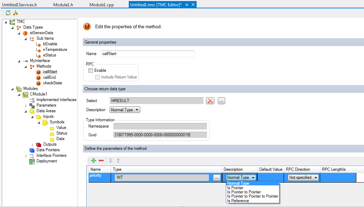The width and height of the screenshot is (364, 207).
Task: Browse return data type with ellipsis button
Action: pos(221,101)
